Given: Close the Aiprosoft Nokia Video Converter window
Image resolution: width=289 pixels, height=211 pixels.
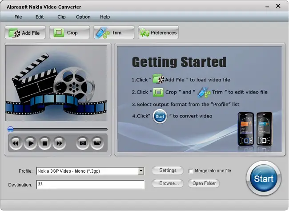Looking at the screenshot, I should click(x=278, y=6).
